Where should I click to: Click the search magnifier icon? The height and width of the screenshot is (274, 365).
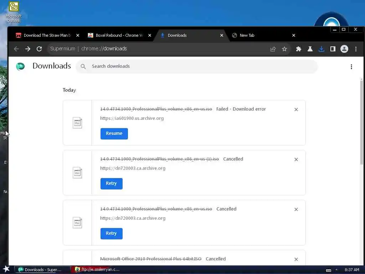point(83,66)
